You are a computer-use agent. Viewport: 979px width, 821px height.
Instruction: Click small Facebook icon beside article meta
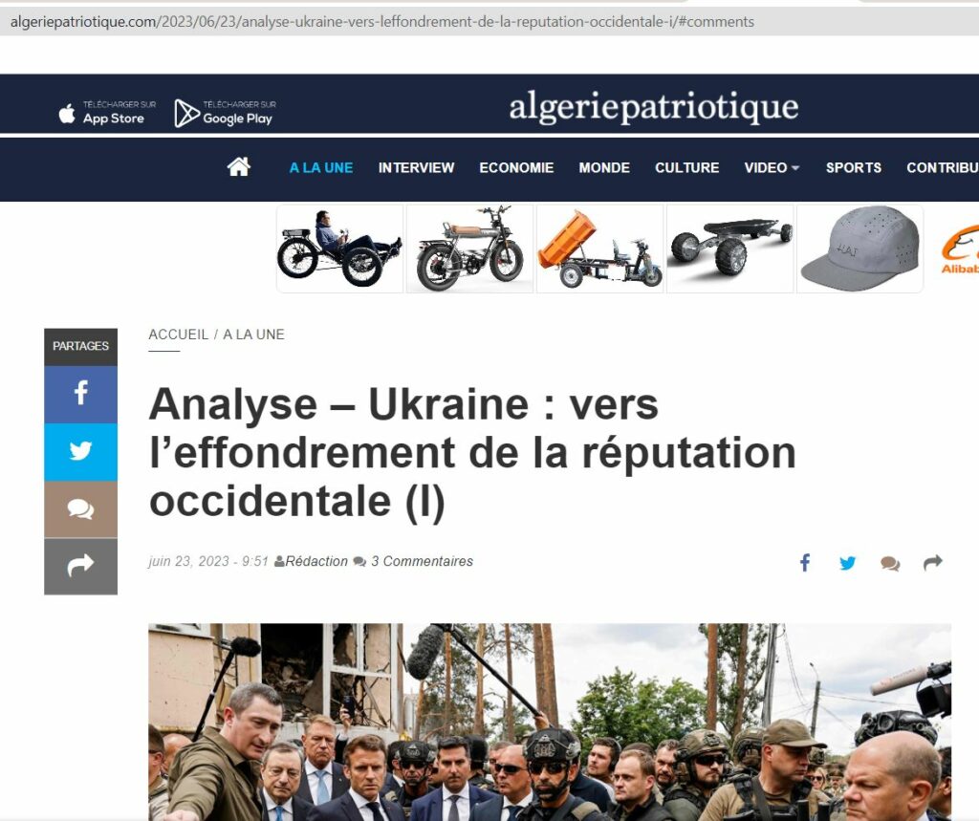pos(805,563)
